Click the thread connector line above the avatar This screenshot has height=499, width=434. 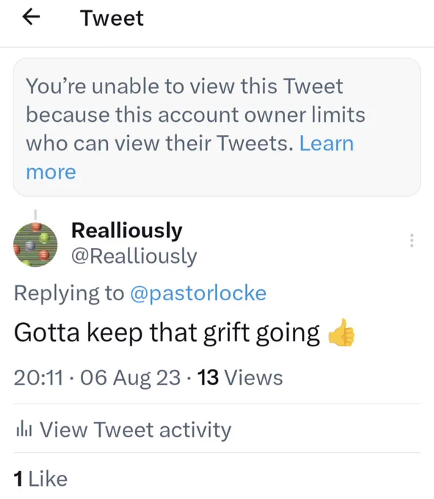click(35, 215)
